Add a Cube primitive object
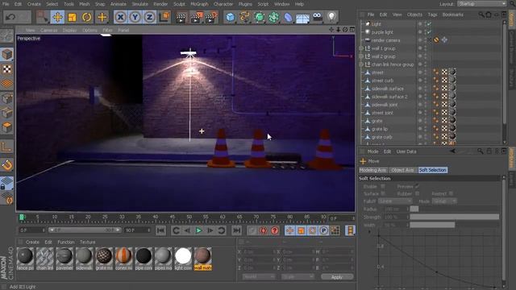The image size is (516, 290). (x=231, y=17)
